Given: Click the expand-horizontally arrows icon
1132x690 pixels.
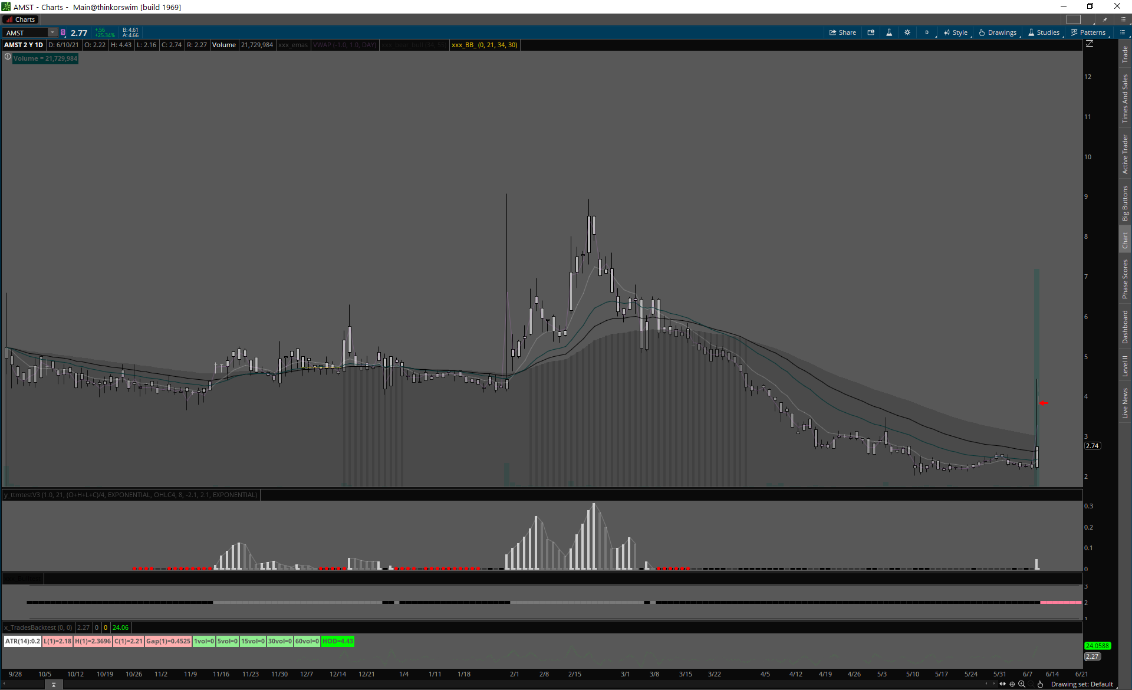Looking at the screenshot, I should 1002,684.
